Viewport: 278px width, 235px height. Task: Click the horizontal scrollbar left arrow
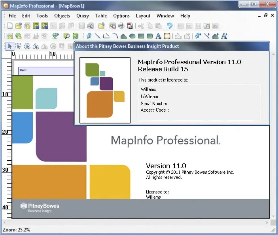tap(5, 223)
